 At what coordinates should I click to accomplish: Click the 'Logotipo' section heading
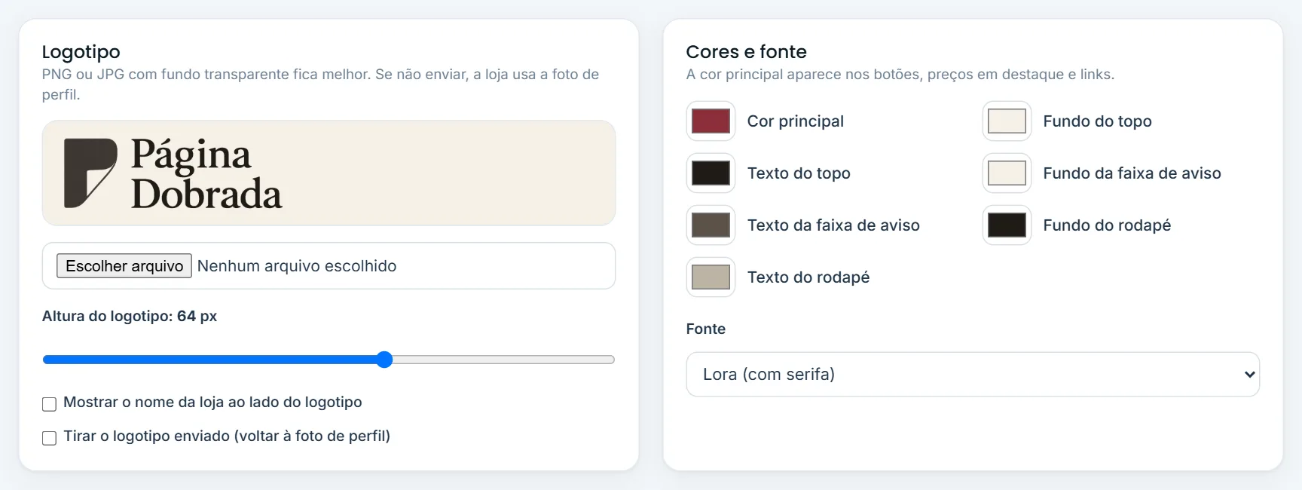(81, 52)
